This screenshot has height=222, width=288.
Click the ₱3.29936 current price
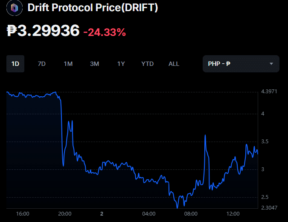(x=43, y=30)
